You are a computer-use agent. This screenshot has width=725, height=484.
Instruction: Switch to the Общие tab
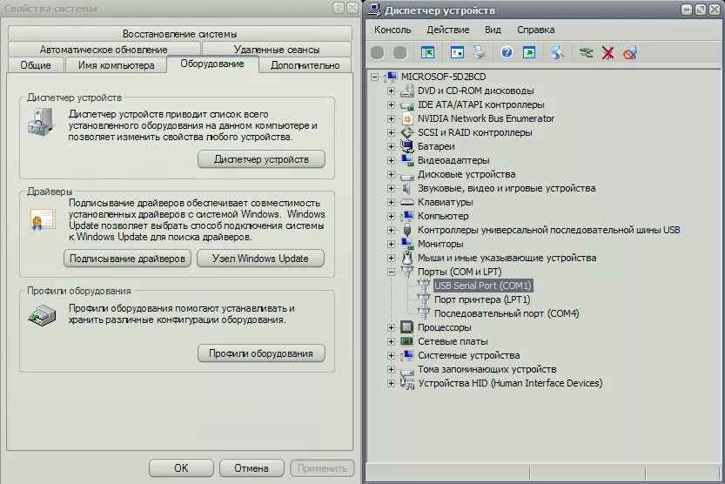click(x=36, y=65)
